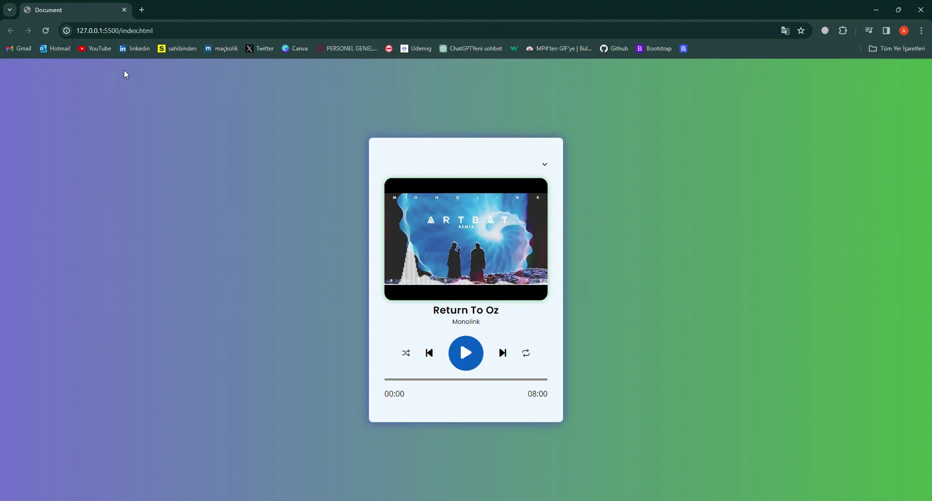Toggle shuffle mode in the player
The width and height of the screenshot is (932, 501).
(x=406, y=353)
